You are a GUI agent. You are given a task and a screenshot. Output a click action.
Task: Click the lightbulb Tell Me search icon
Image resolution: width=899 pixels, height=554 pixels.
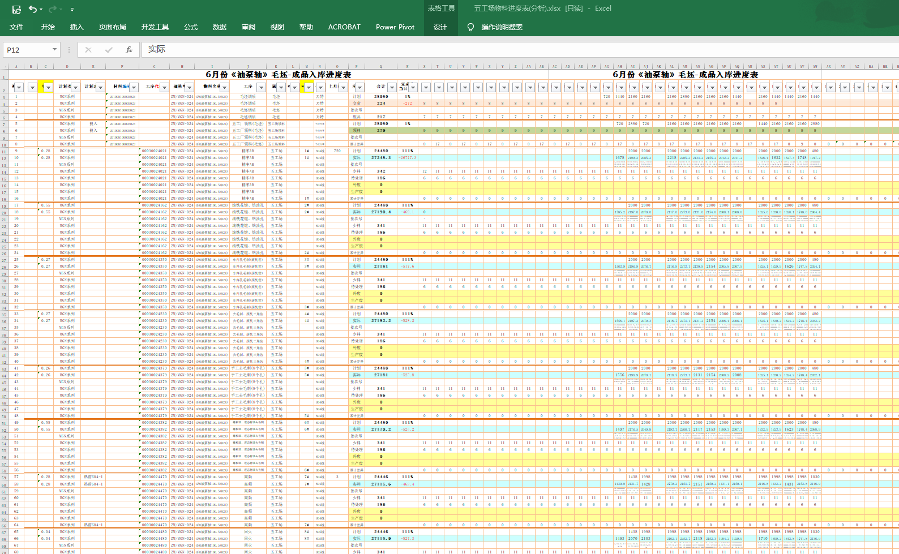[x=470, y=27]
